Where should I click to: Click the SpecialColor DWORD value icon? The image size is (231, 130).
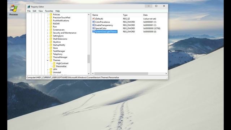tap(93, 28)
